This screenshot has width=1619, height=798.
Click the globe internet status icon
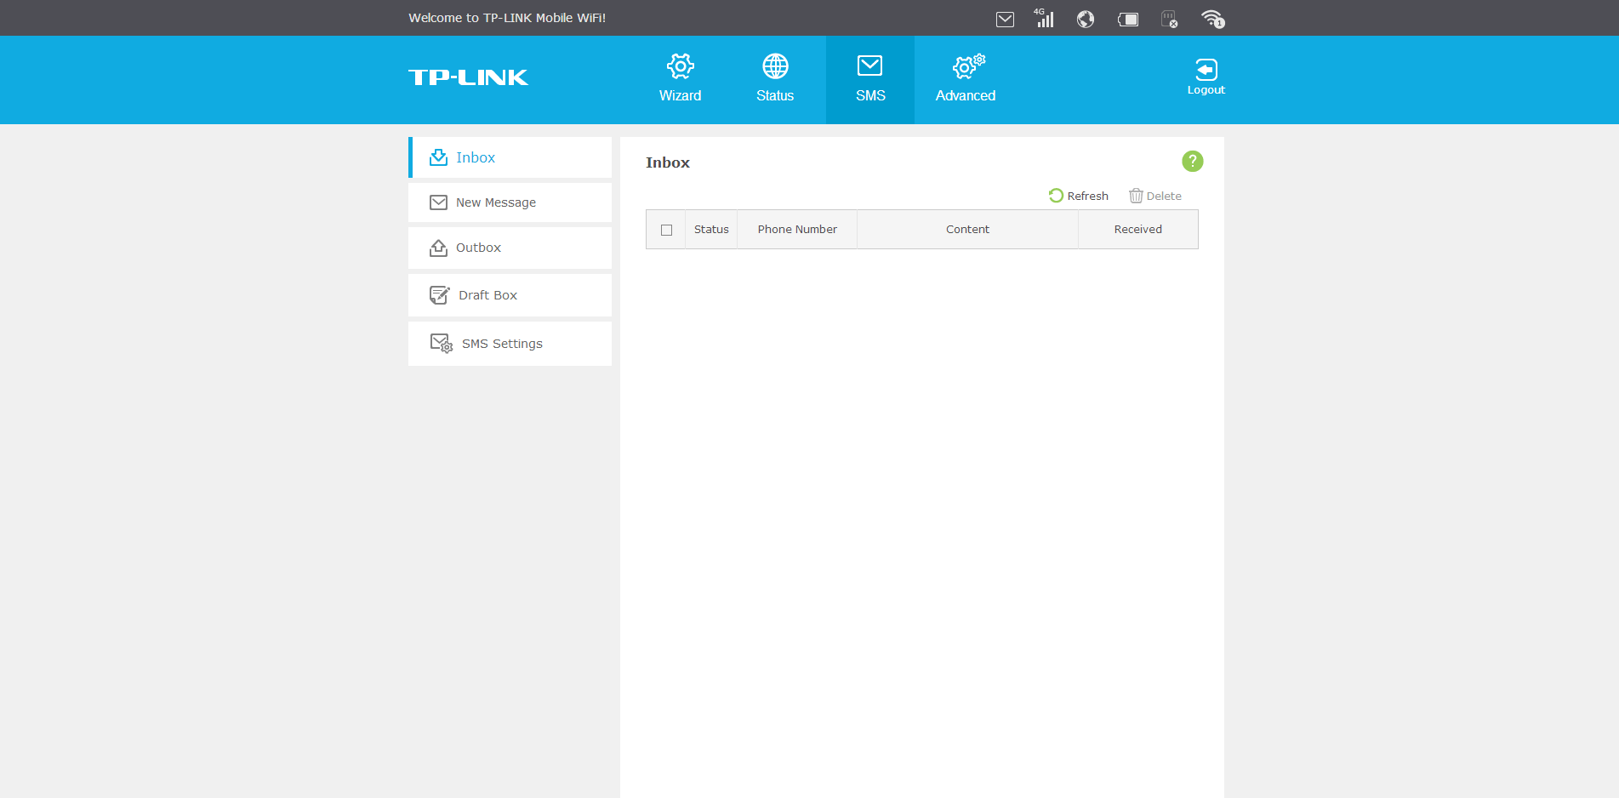pyautogui.click(x=1085, y=19)
